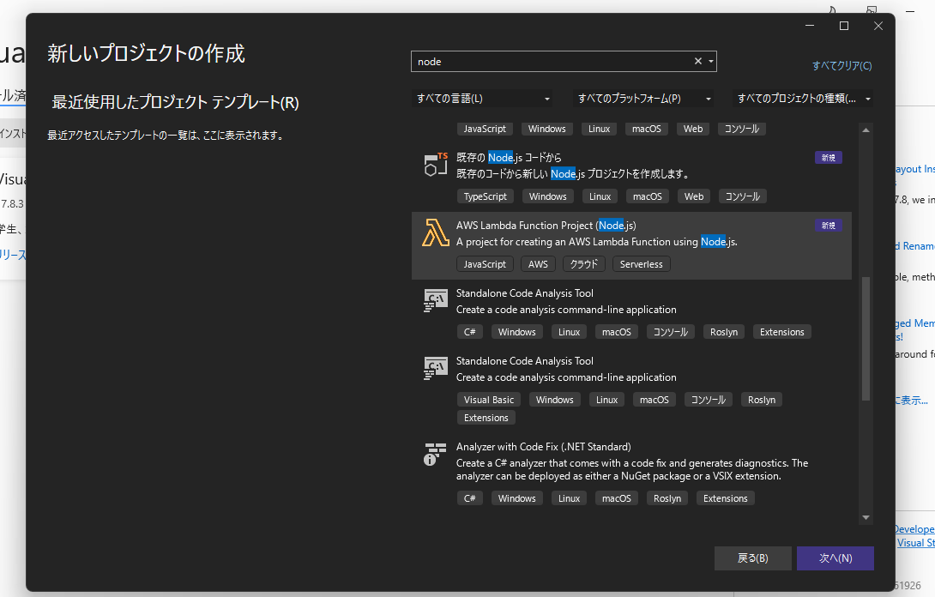Screen dimensions: 935x597
Task: Click the Analyzer with Code Fix template icon
Action: [x=435, y=455]
